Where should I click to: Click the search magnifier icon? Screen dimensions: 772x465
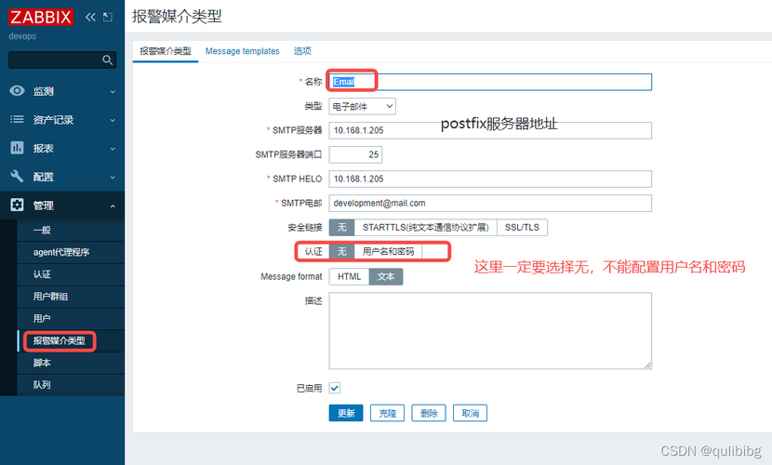tap(107, 60)
